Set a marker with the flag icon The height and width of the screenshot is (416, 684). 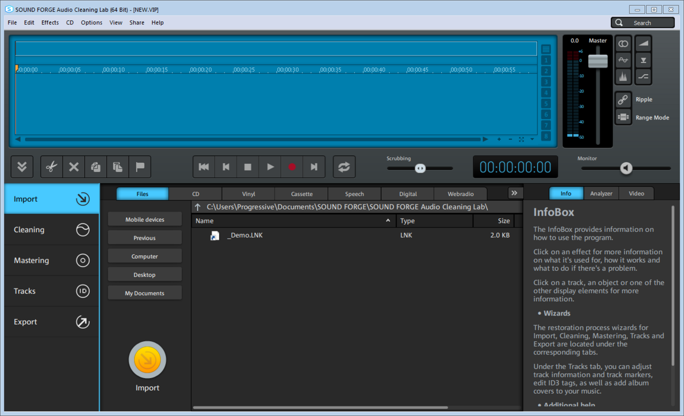tap(140, 167)
